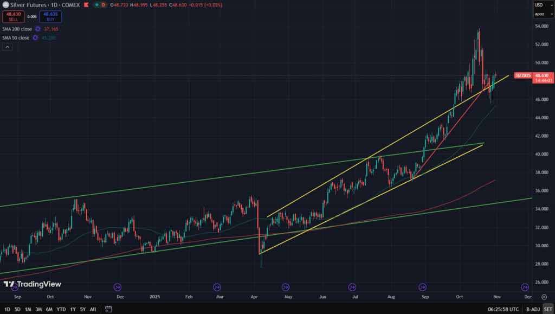Open the USD currency dropdown
Image resolution: width=555 pixels, height=314 pixels.
coord(539,5)
